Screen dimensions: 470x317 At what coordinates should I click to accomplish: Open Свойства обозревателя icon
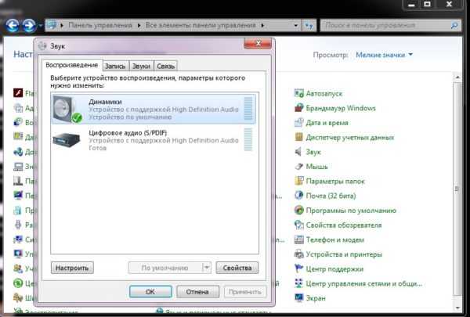pyautogui.click(x=299, y=225)
